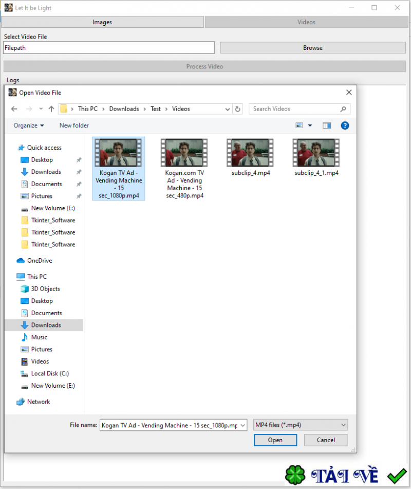The image size is (411, 489).
Task: Open Help with the question icon
Action: coord(345,125)
